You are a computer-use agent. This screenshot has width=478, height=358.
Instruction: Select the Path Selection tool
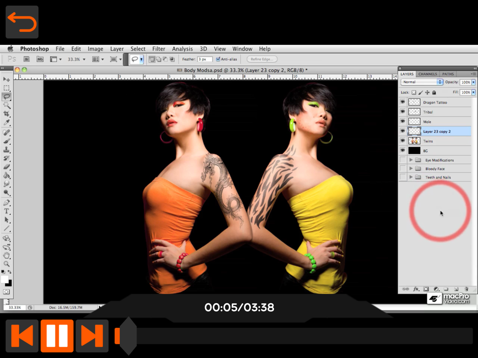tap(6, 220)
